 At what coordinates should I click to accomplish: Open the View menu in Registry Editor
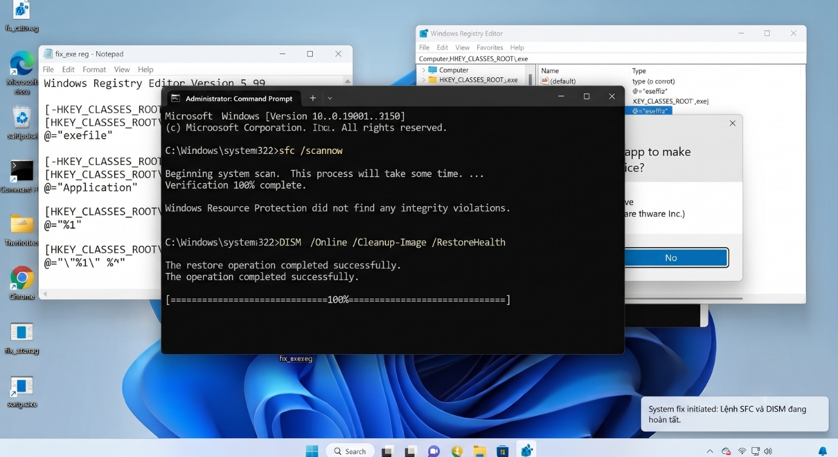click(x=462, y=48)
